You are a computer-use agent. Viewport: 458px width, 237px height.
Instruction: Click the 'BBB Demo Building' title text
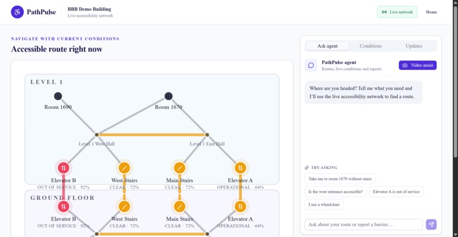click(x=89, y=9)
